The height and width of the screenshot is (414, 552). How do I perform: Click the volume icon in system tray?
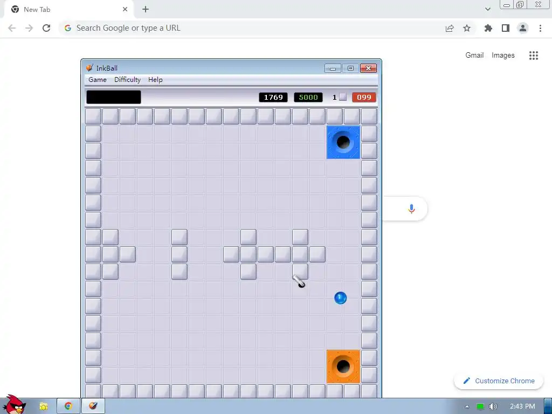493,406
